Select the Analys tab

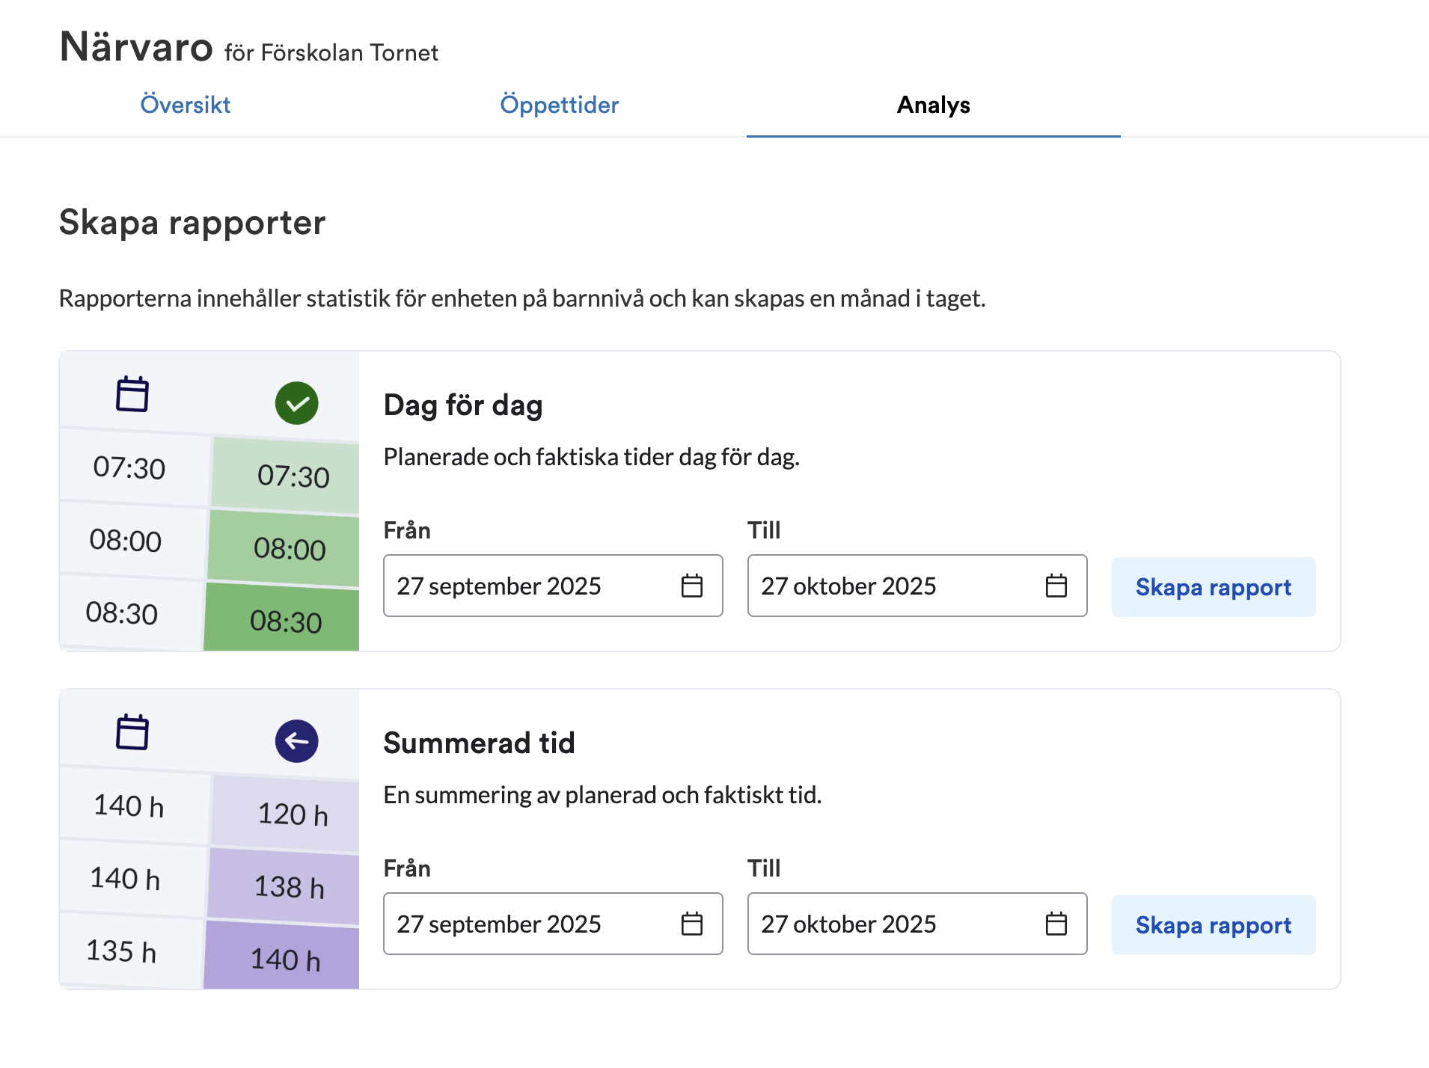pos(933,105)
